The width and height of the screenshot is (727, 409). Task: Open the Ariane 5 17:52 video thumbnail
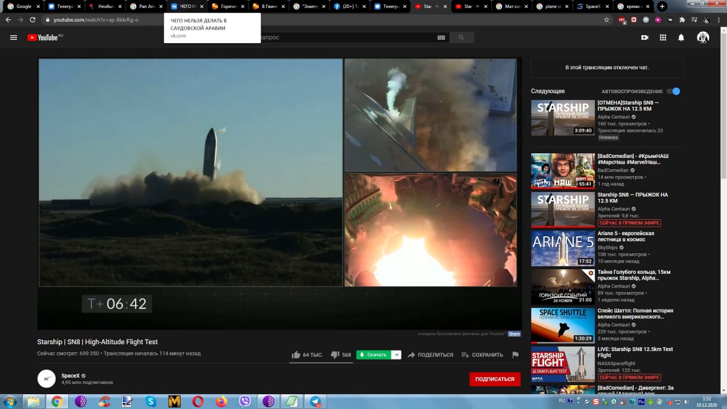click(563, 248)
